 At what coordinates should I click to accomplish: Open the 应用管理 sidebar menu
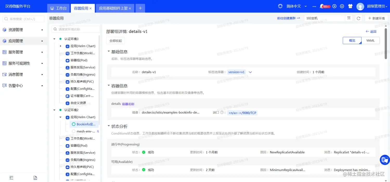pyautogui.click(x=23, y=41)
